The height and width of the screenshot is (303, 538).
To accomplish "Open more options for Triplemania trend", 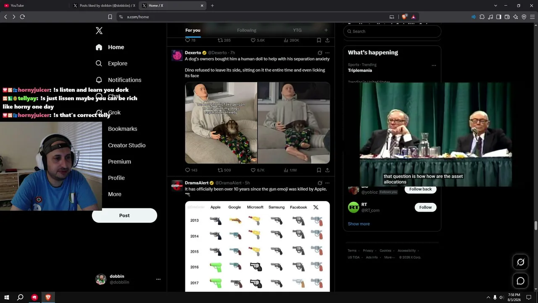I will click(x=434, y=65).
